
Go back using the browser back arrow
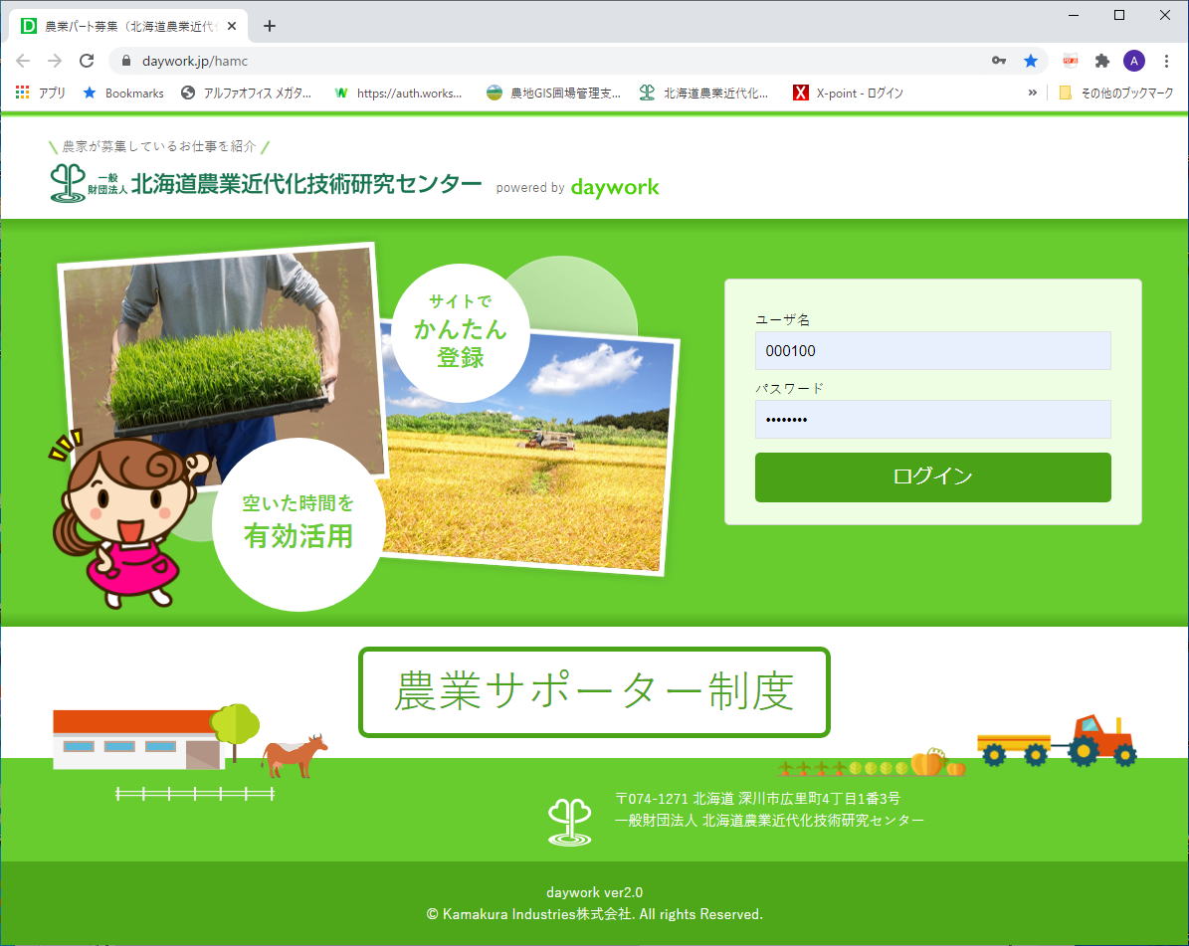(23, 61)
